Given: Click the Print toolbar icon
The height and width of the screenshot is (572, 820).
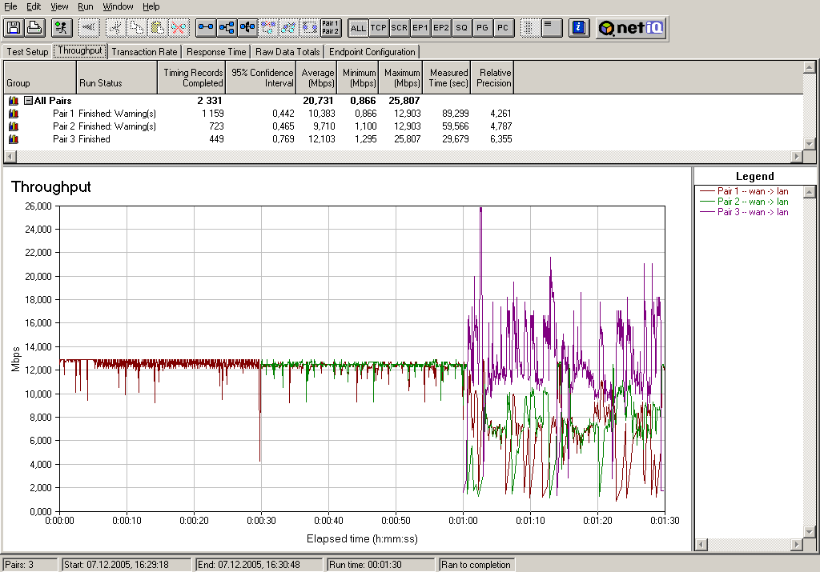Looking at the screenshot, I should point(34,28).
